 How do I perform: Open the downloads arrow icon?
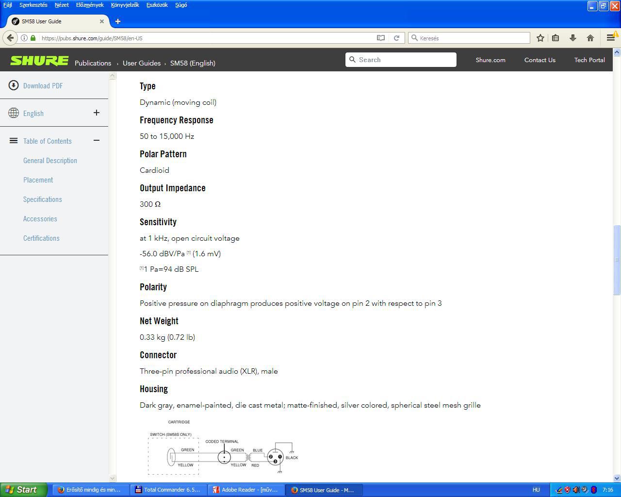pos(573,38)
